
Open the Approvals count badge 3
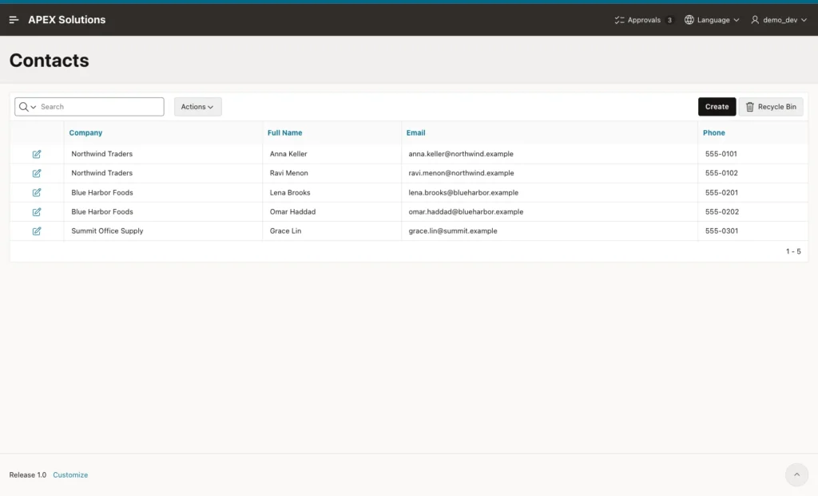(x=669, y=20)
